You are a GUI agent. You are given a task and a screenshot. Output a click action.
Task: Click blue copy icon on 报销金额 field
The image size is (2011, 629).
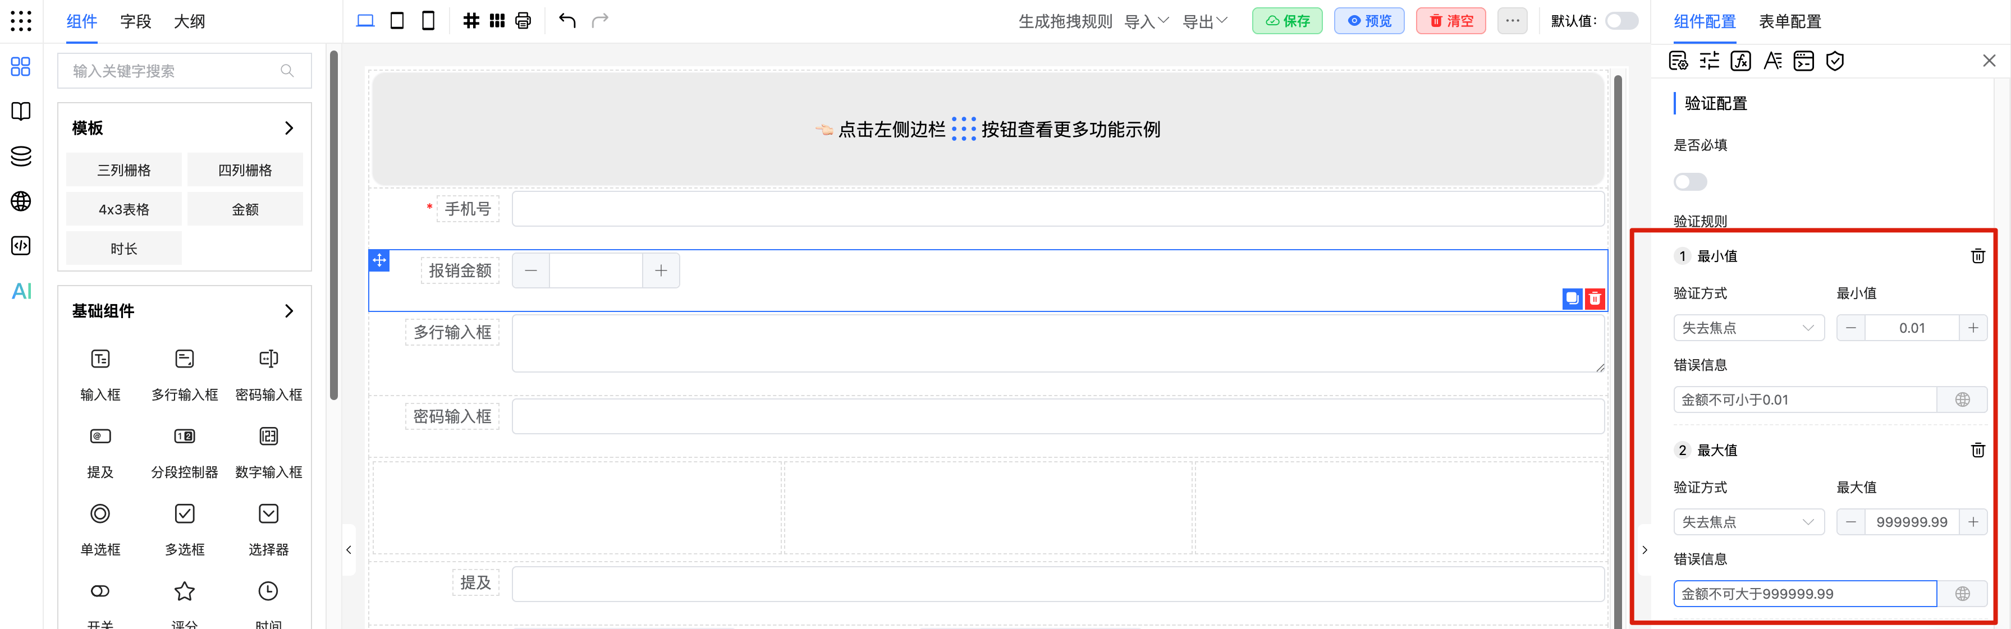pos(1572,299)
